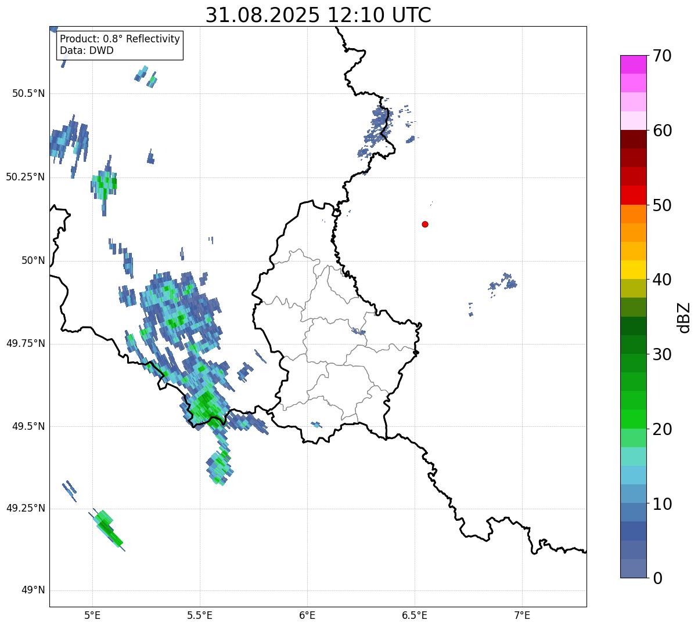This screenshot has width=698, height=627.
Task: Click the 49.25°N latitude label
Action: click(26, 509)
